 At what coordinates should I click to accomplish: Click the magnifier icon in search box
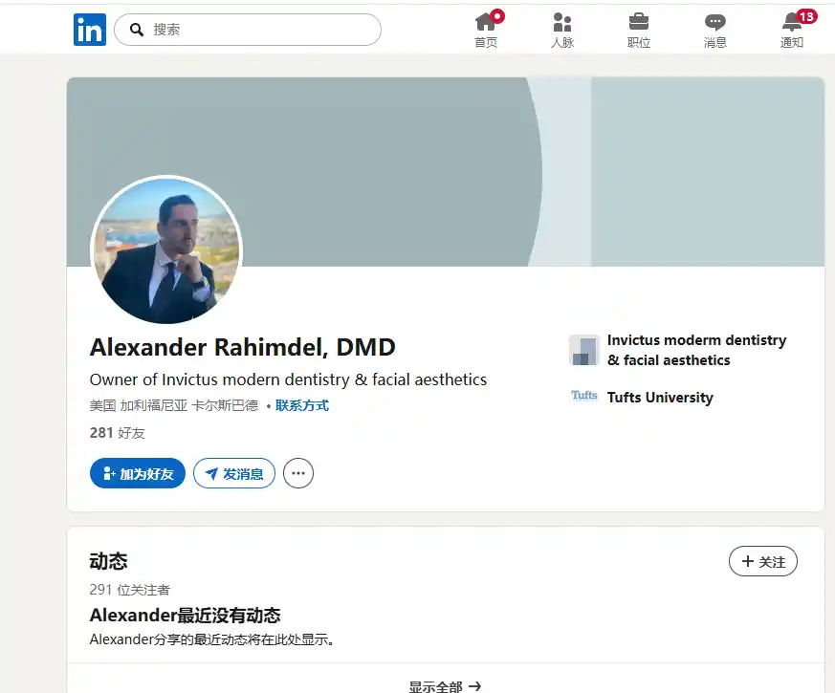137,30
